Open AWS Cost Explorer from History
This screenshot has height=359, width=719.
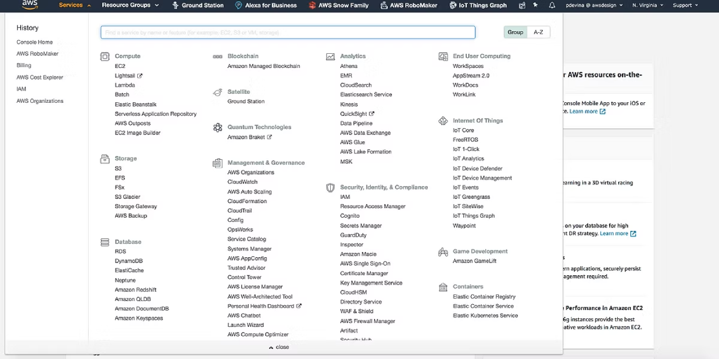point(40,77)
